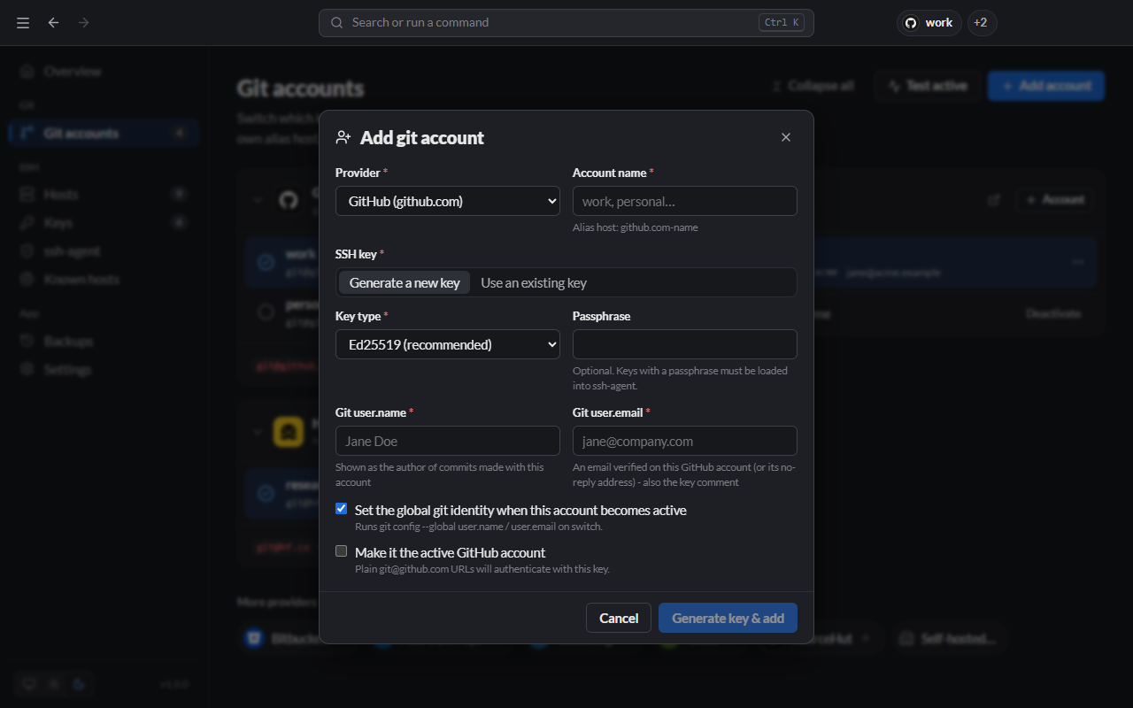Focus the Account name field
This screenshot has width=1133, height=708.
(x=685, y=201)
